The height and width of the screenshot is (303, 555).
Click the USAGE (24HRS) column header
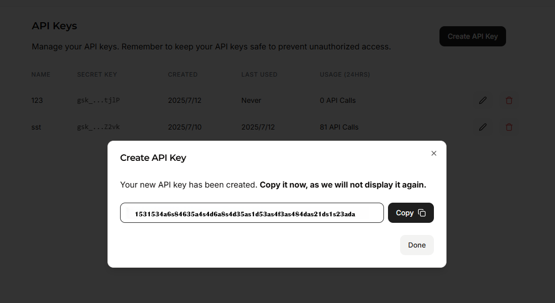point(345,75)
